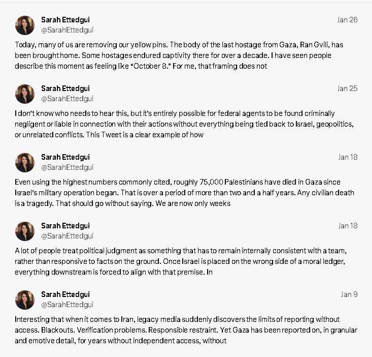
Task: Open the Jan 9 date stamp
Action: [349, 294]
